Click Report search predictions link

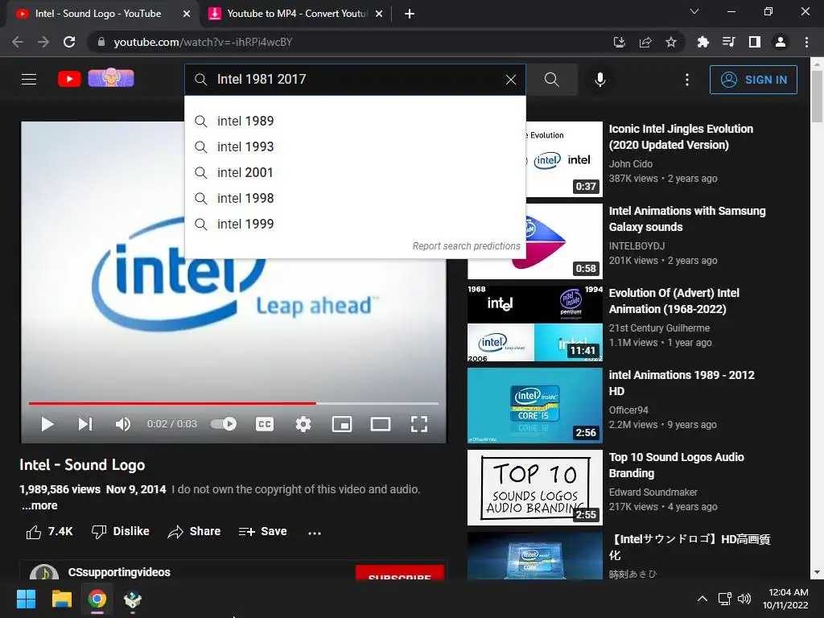click(x=466, y=246)
